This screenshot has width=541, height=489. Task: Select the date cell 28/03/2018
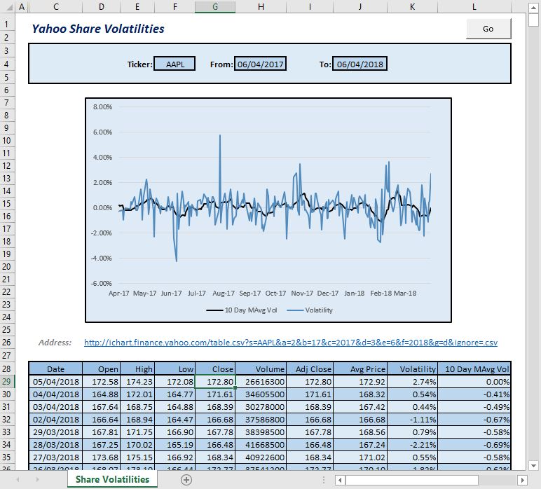[x=55, y=445]
